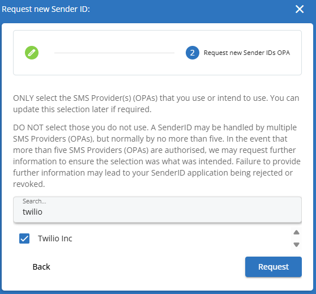Click the 'Request new Sender ID:' dialog title
Screen dimensions: 316x294
tap(46, 9)
